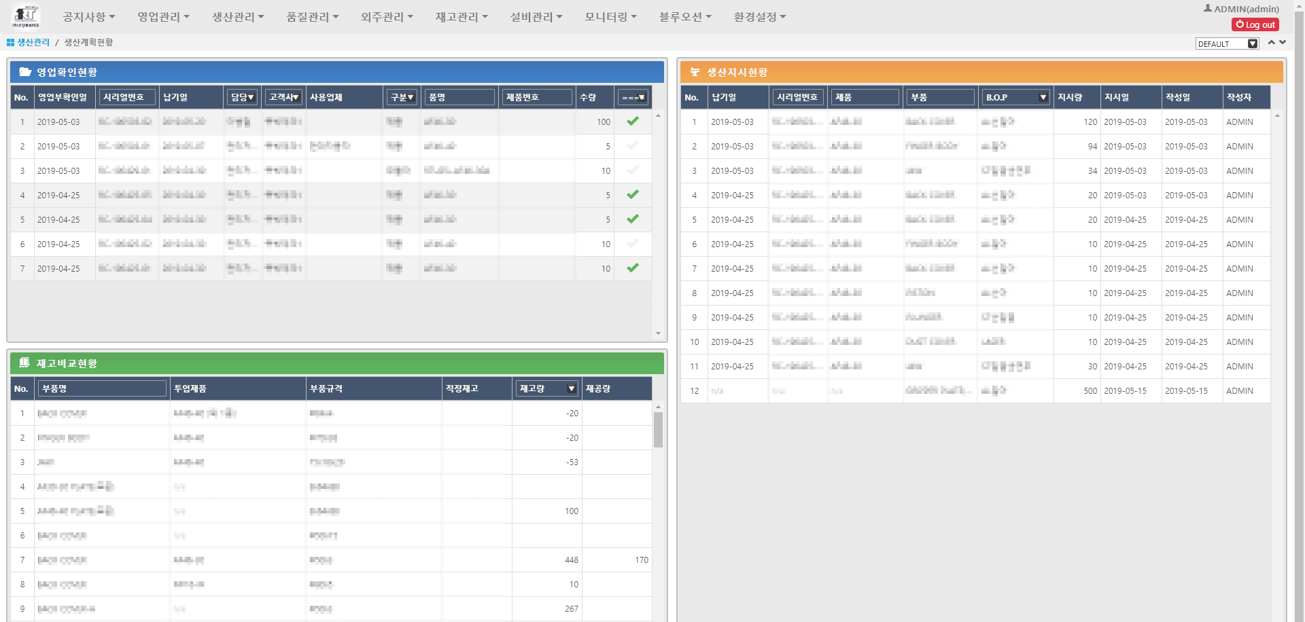
Task: Click the up chevron icon right of DEFAULT selector
Action: coord(1270,42)
